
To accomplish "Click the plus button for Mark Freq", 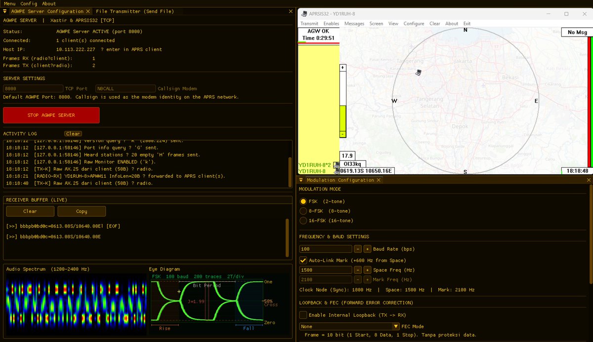I will [367, 280].
